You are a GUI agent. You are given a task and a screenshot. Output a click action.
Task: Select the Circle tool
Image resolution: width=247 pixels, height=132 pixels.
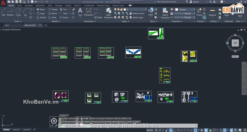(x=18, y=12)
